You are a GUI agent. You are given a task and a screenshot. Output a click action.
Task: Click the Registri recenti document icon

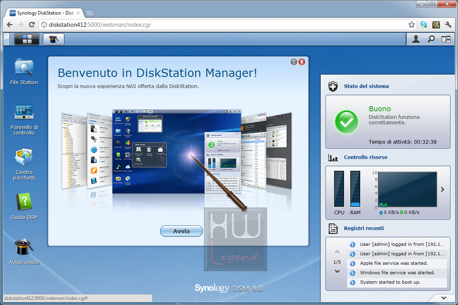pos(333,228)
